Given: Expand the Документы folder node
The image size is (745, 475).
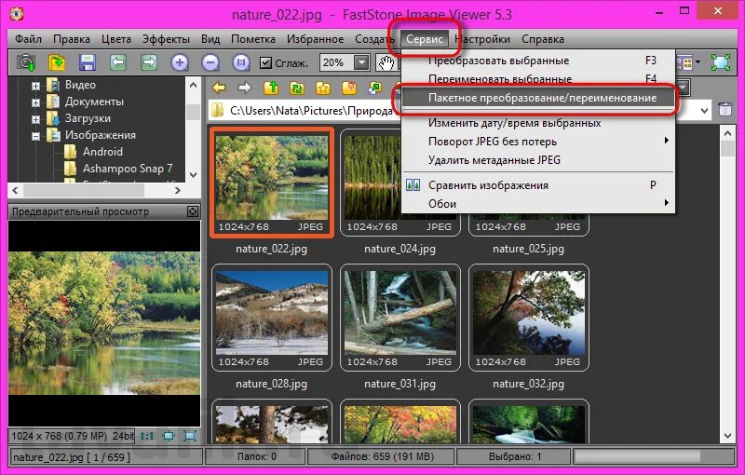Looking at the screenshot, I should (x=35, y=102).
